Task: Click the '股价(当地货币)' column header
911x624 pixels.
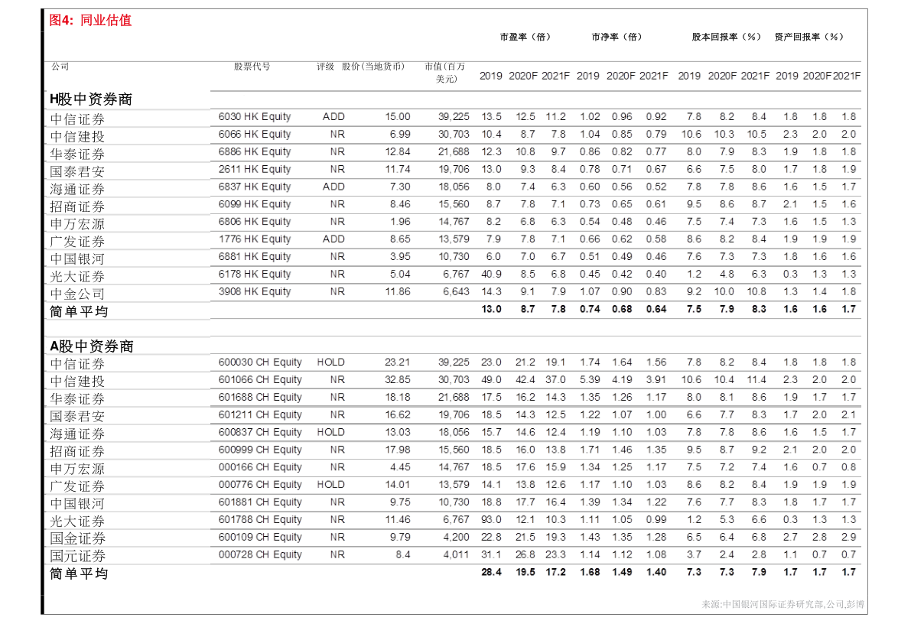Action: 373,67
